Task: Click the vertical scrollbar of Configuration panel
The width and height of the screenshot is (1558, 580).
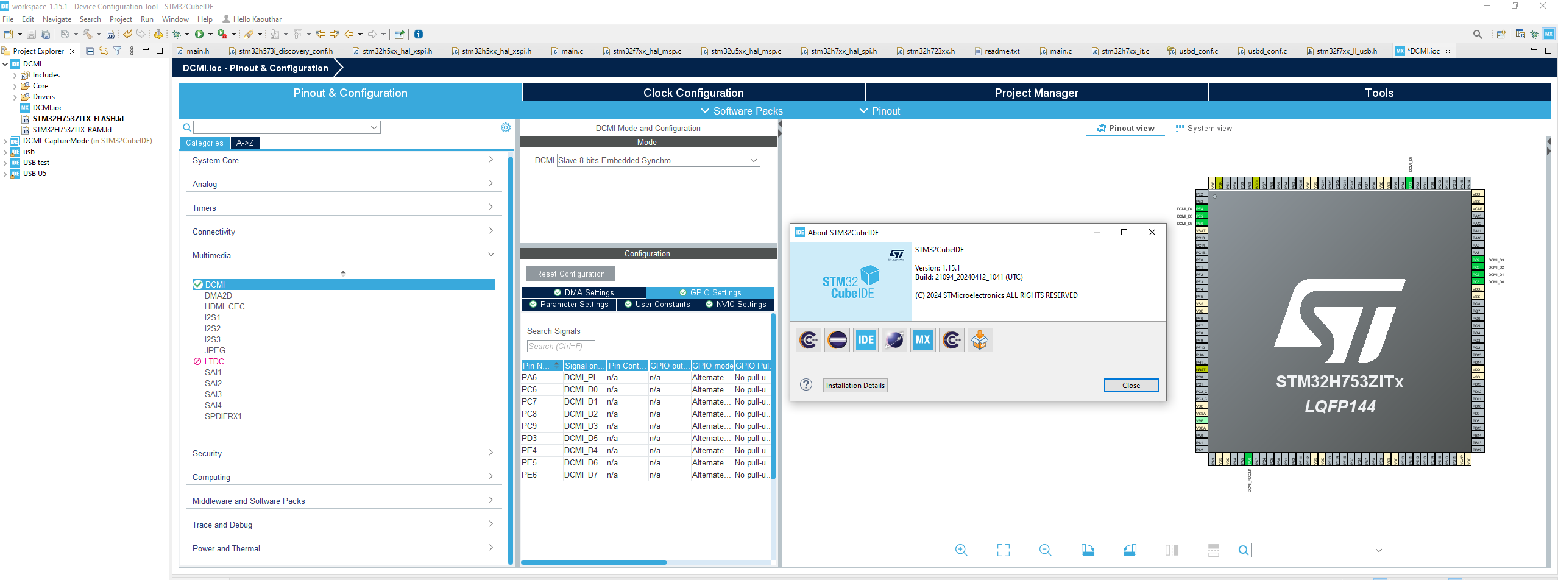Action: [773, 396]
